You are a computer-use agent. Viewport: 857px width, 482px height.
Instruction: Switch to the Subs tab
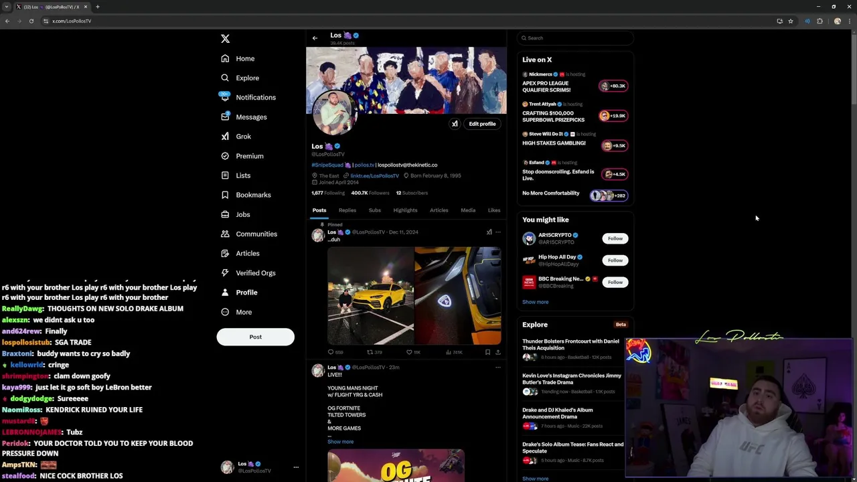click(375, 210)
